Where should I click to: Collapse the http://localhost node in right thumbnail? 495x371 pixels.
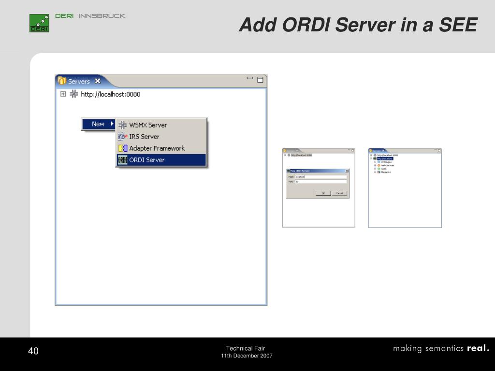click(x=371, y=158)
